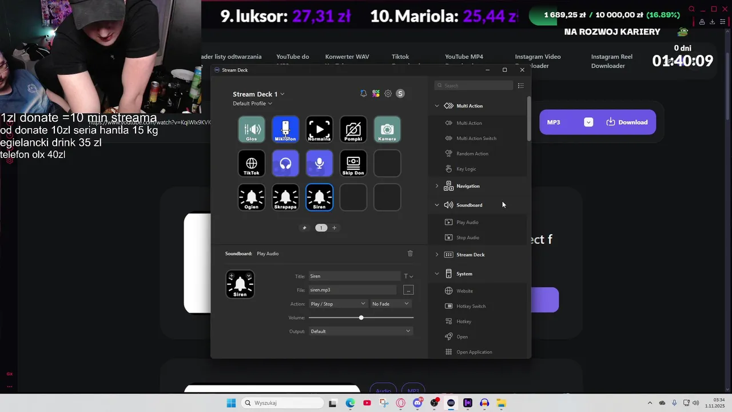Open the taskbar volume speaker icon

[x=696, y=403]
